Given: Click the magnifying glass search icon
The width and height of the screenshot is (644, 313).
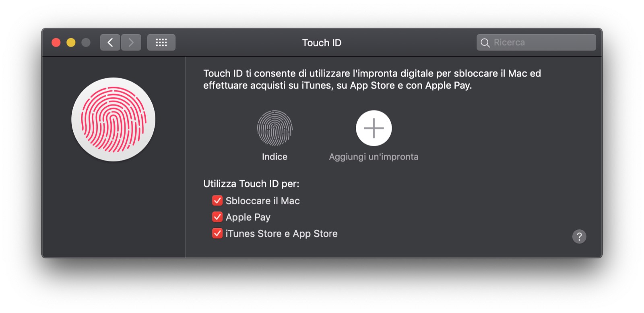Looking at the screenshot, I should 485,43.
